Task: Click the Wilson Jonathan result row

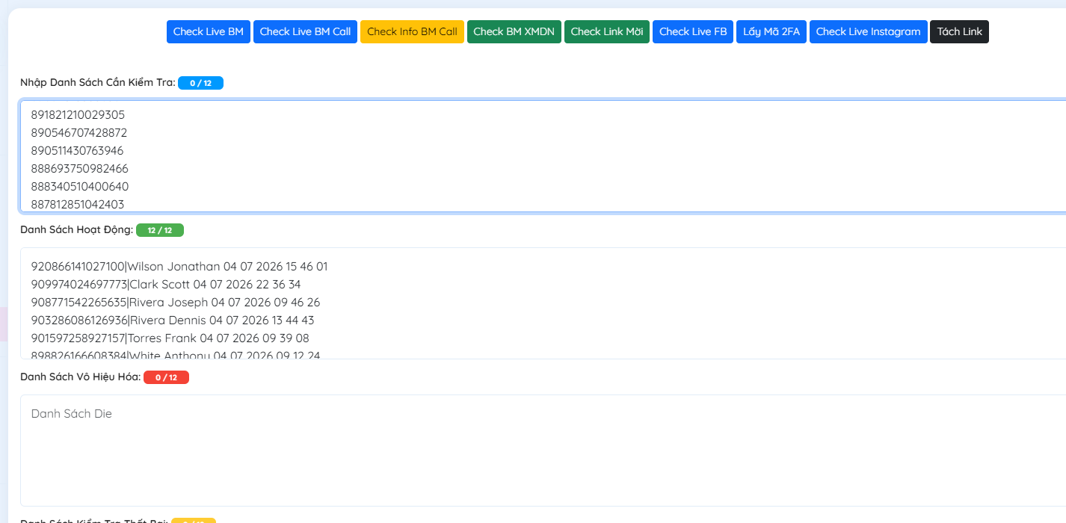Action: pos(179,267)
